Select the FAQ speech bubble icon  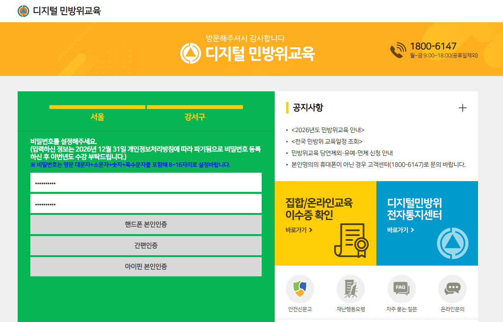coord(401,289)
